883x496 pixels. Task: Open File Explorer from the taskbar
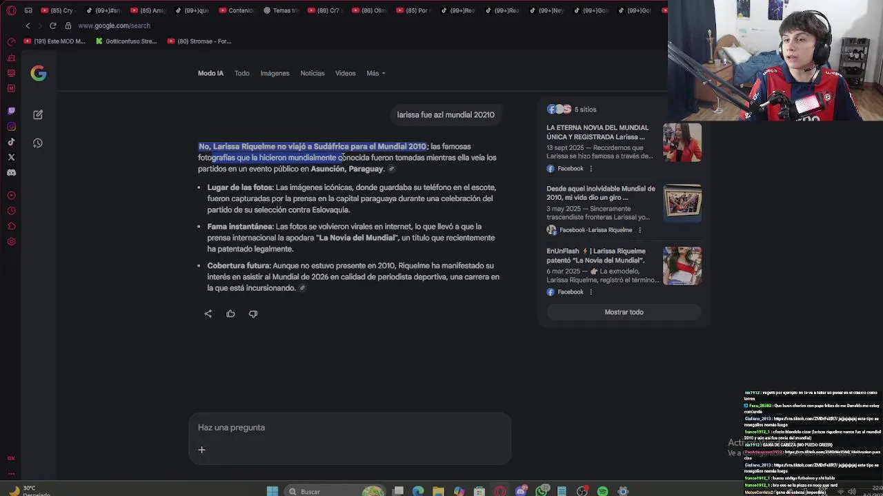click(438, 491)
